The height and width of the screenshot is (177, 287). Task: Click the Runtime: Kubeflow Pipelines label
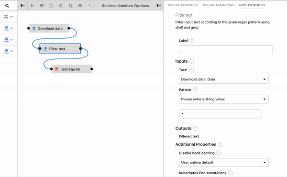click(x=125, y=6)
